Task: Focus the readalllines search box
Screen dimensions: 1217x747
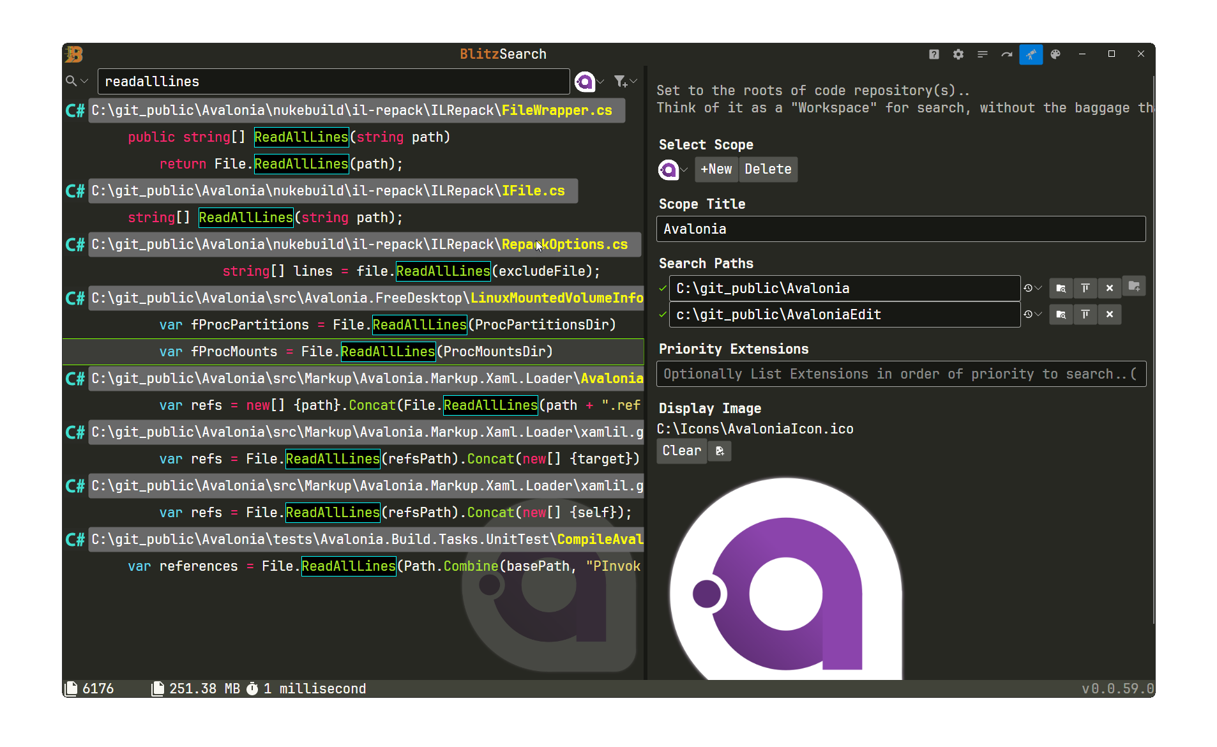Action: point(333,82)
